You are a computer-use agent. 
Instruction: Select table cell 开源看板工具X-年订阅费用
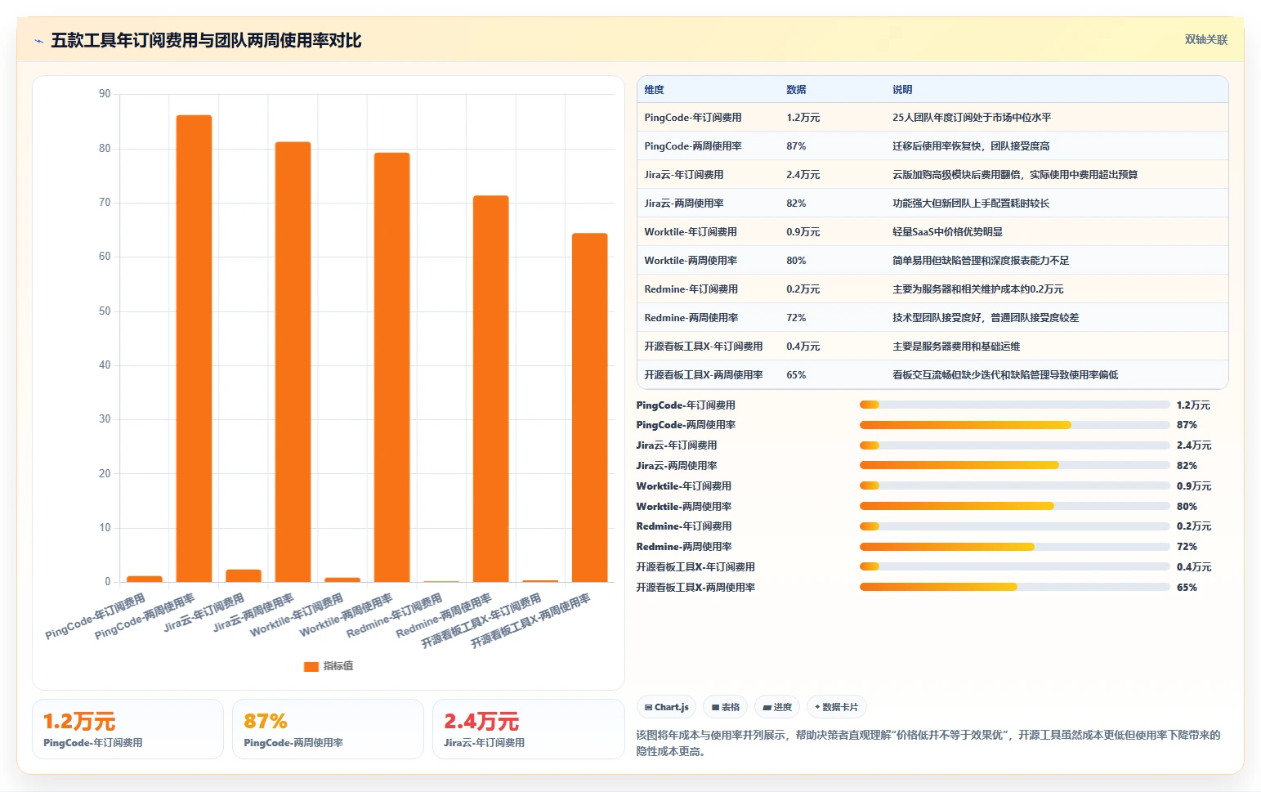[x=704, y=347]
